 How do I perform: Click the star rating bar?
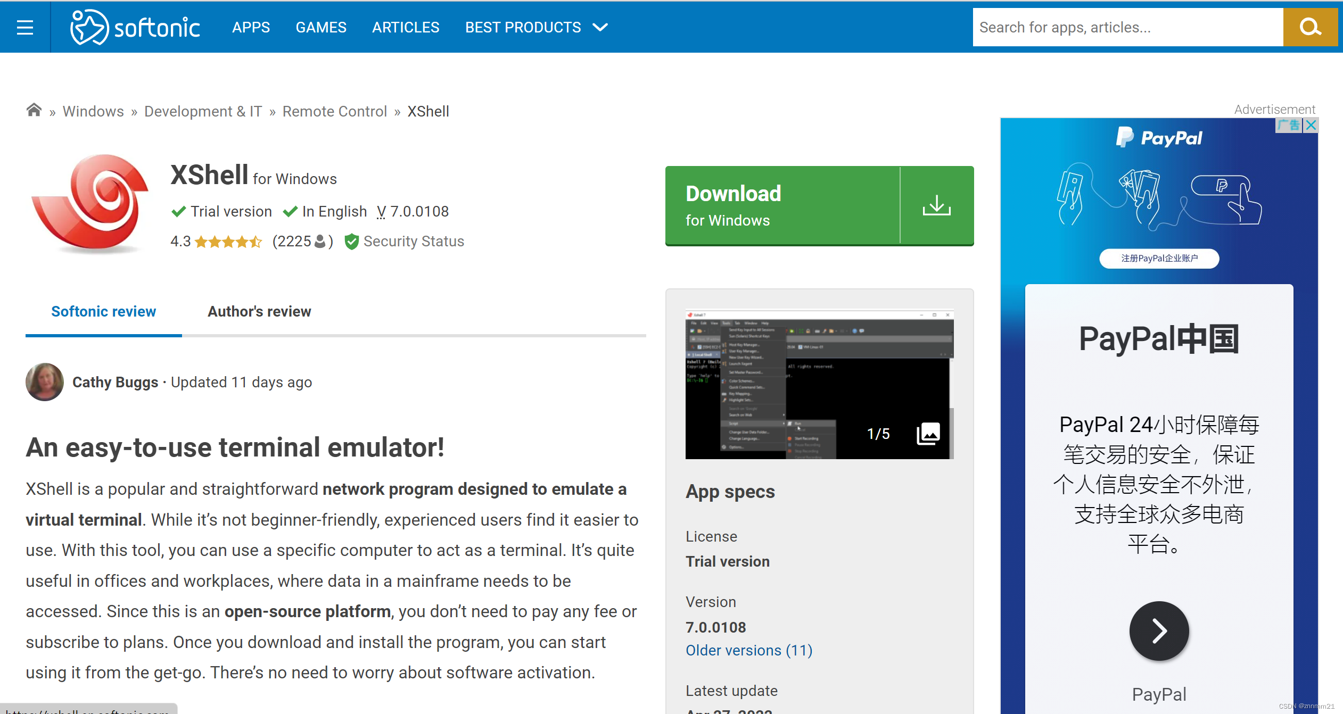tap(228, 242)
